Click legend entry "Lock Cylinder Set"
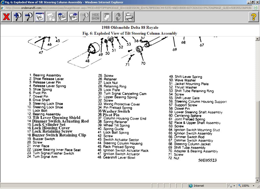This screenshot has height=189, width=260. point(49,125)
